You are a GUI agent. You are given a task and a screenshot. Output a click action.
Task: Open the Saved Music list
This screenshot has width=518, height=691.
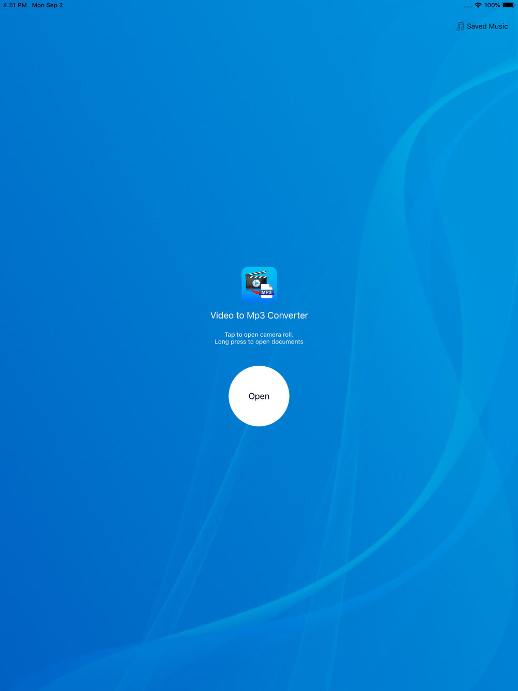click(x=482, y=26)
